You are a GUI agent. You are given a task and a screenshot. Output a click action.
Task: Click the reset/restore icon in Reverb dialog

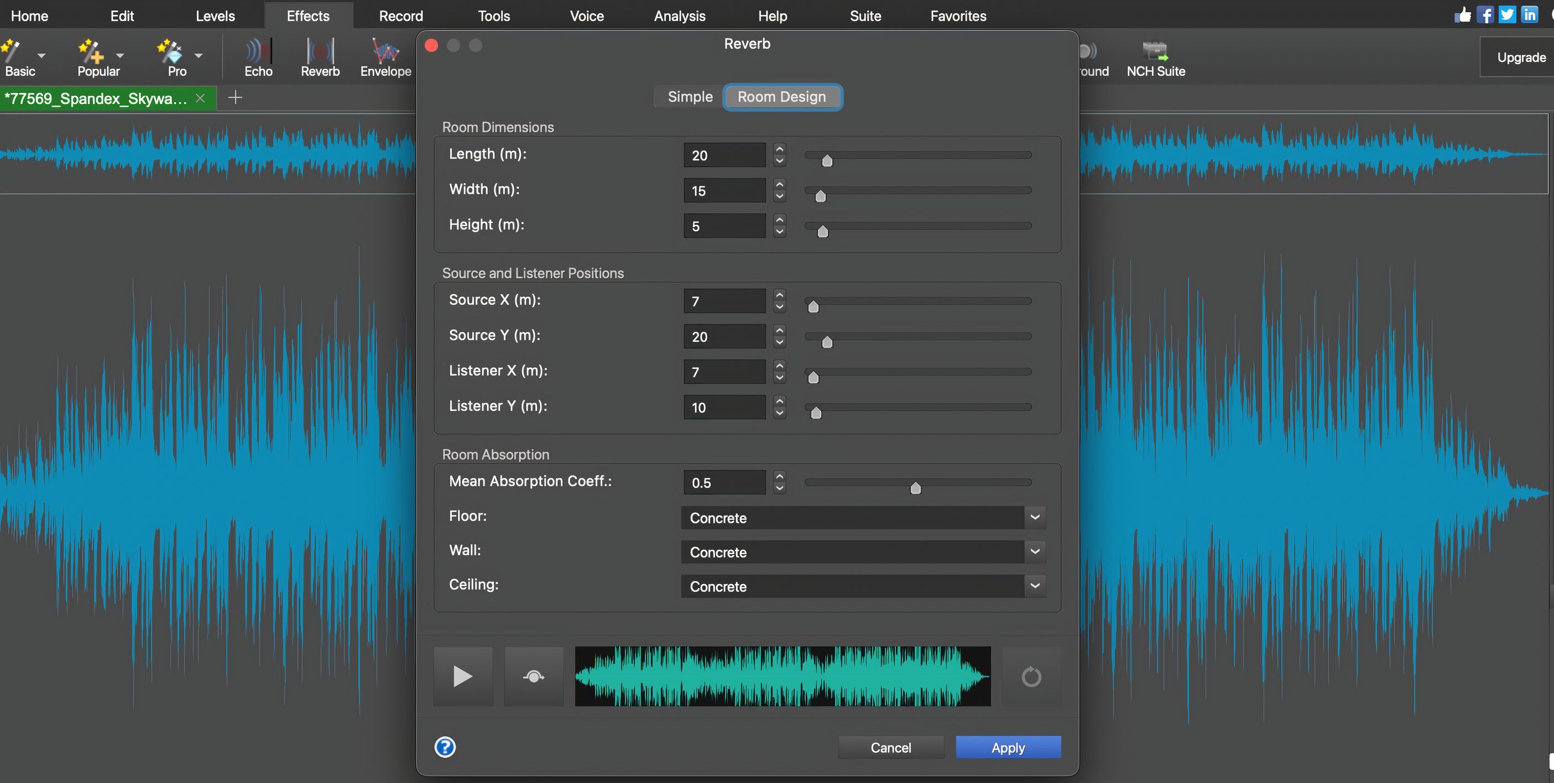pos(1032,675)
